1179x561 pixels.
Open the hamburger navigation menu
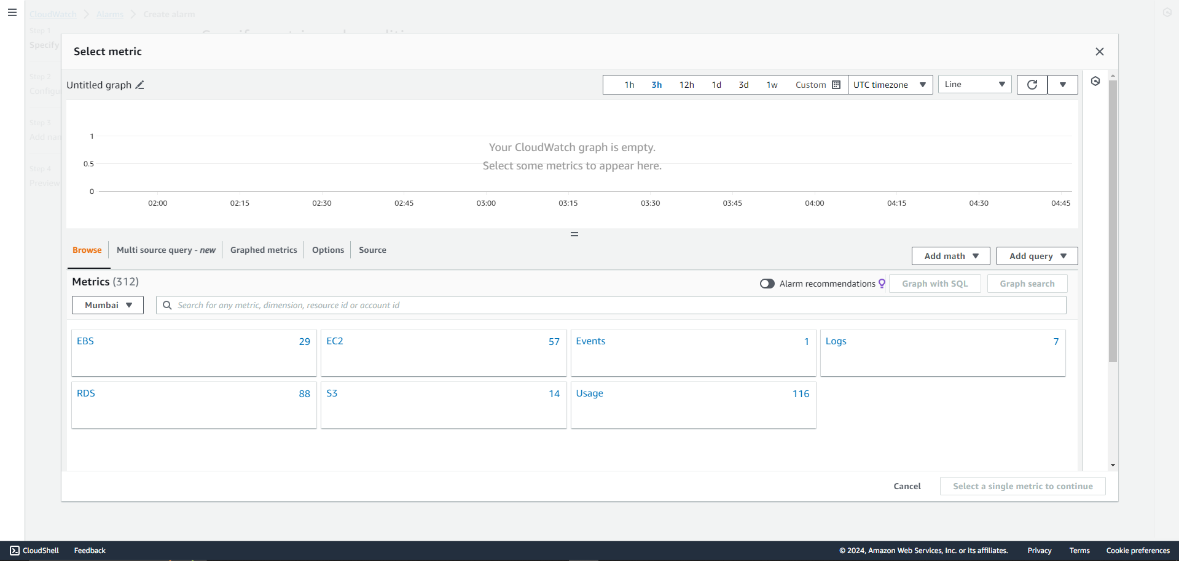(x=12, y=12)
